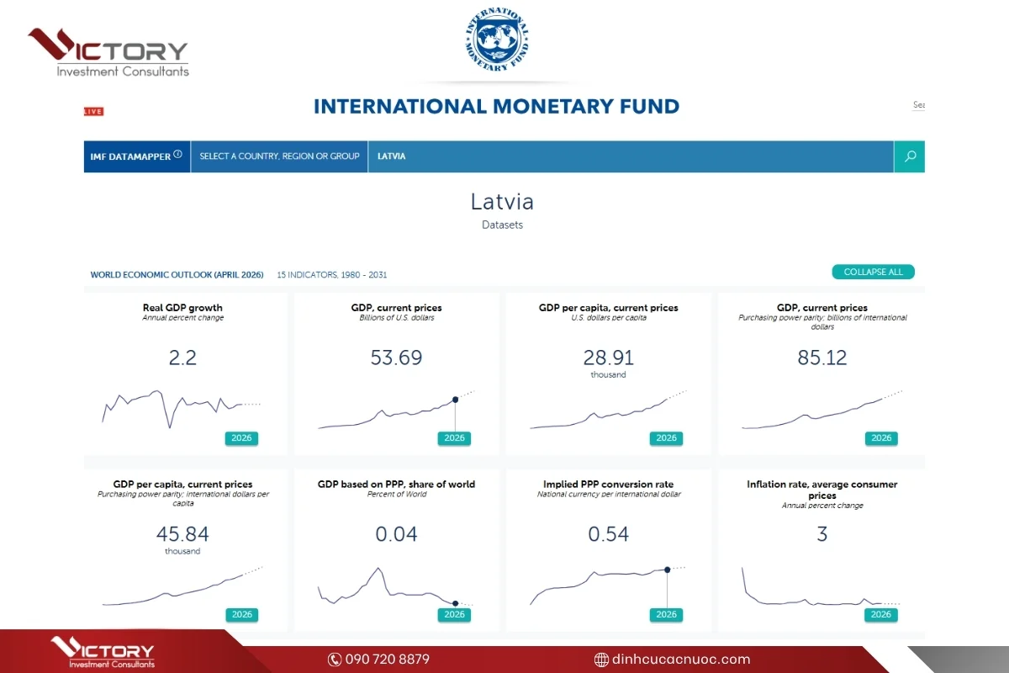
Task: Click the Real GDP growth title
Action: pos(182,308)
